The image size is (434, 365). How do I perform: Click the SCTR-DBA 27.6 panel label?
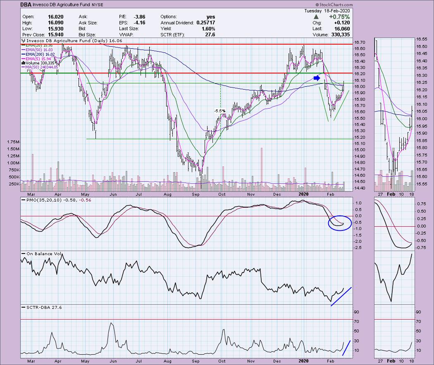coord(44,307)
